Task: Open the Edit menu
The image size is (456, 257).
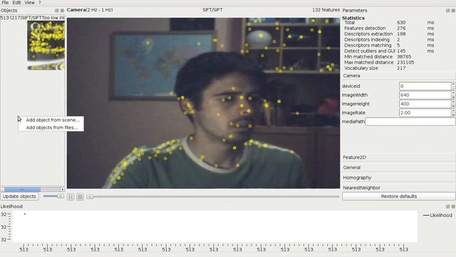Action: tap(16, 3)
